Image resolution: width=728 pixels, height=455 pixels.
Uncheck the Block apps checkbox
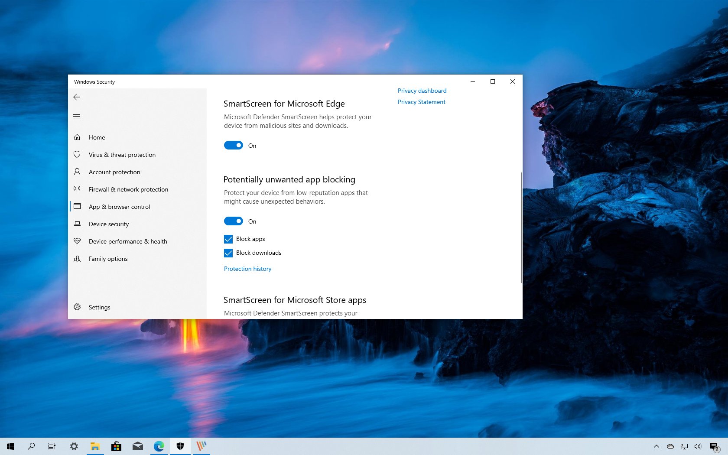pyautogui.click(x=228, y=239)
